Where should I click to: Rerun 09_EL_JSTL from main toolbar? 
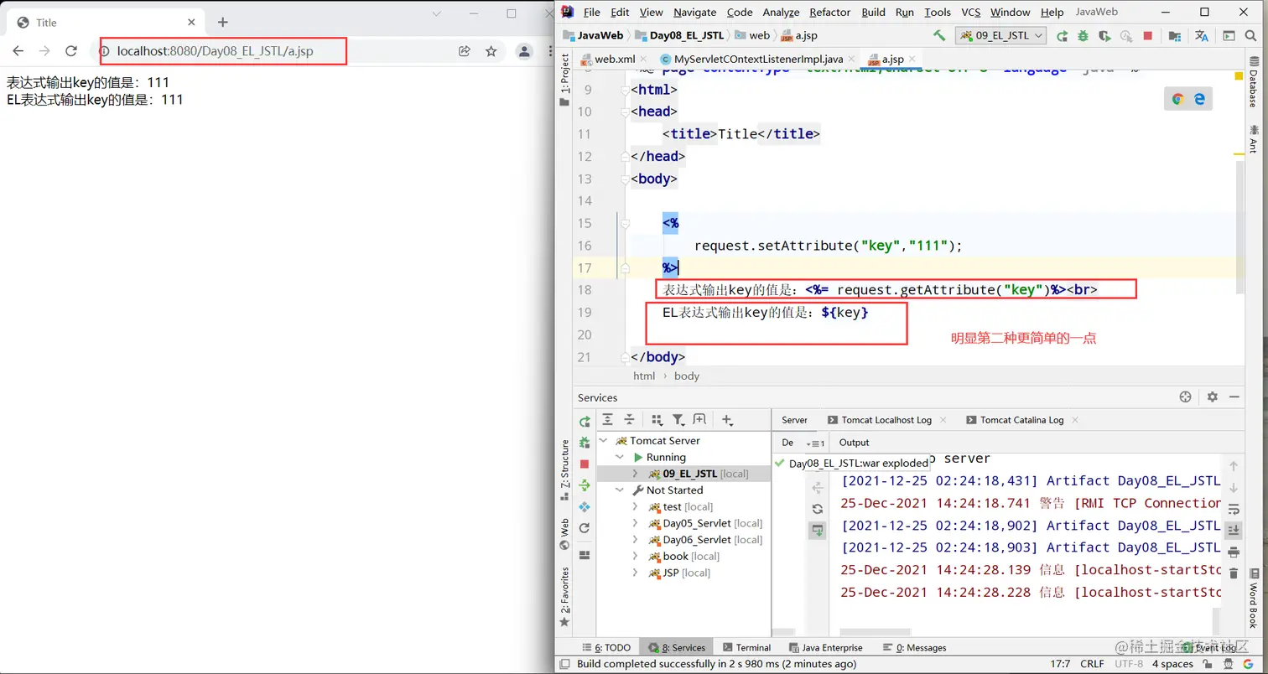pos(1062,35)
